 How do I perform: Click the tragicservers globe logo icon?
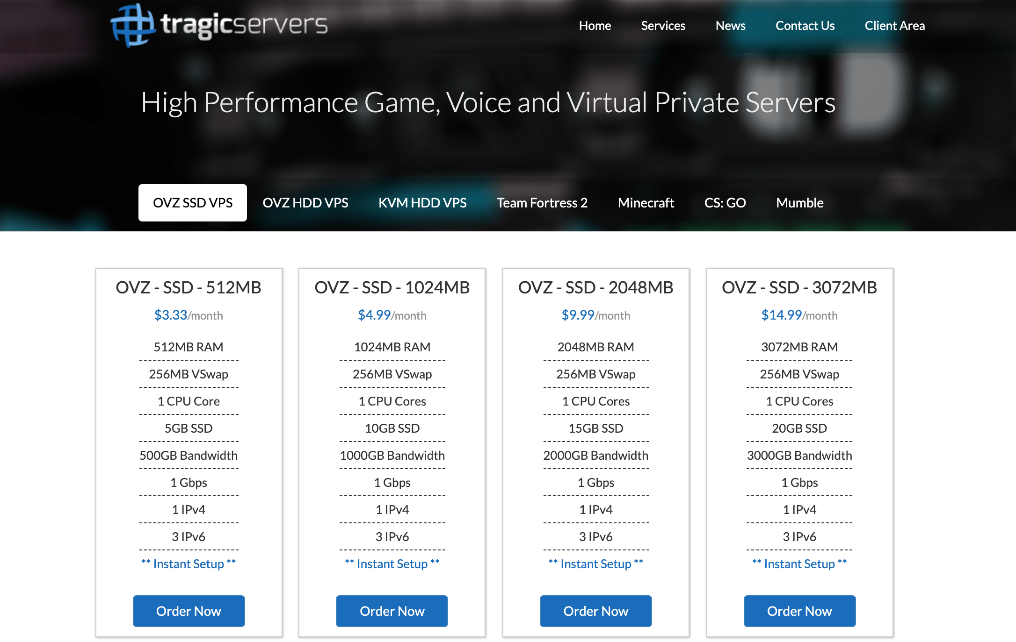(132, 25)
